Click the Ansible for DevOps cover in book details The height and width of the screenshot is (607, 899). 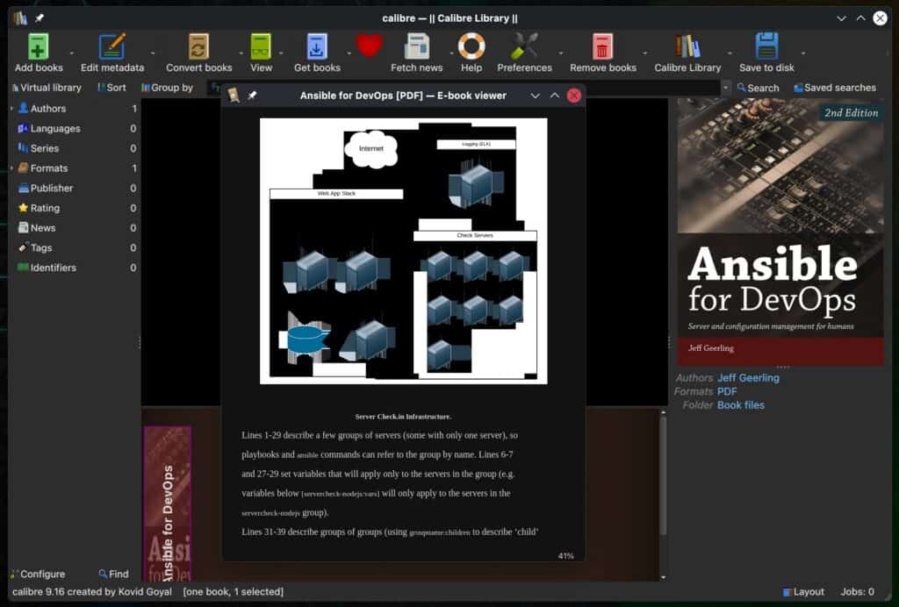click(x=780, y=232)
